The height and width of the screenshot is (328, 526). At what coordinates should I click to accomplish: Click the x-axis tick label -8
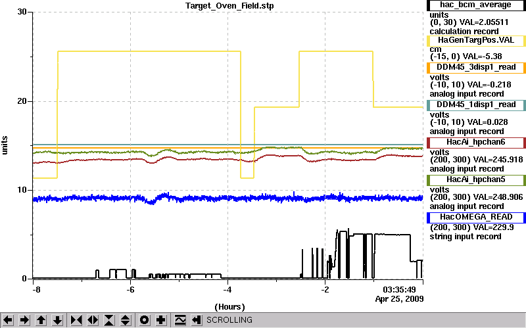[36, 289]
